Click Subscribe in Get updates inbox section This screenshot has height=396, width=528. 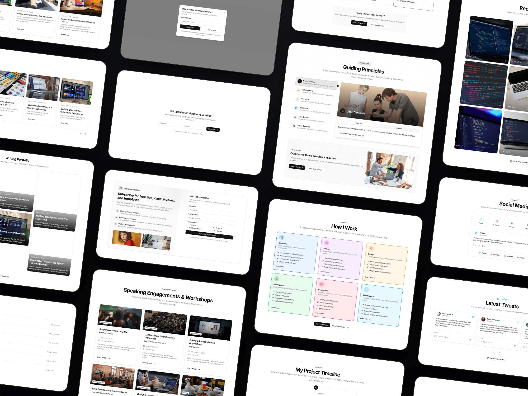coord(213,129)
